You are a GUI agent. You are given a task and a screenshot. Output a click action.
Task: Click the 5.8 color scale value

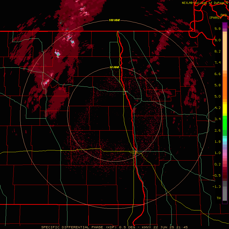tap(218, 85)
